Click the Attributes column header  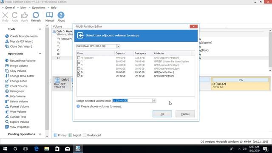point(172,54)
